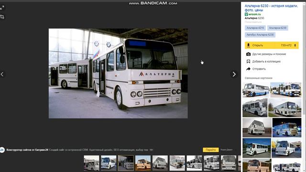Select the Альтерна-4216 tag
Viewport: 306px width, 172px height.
(255, 28)
